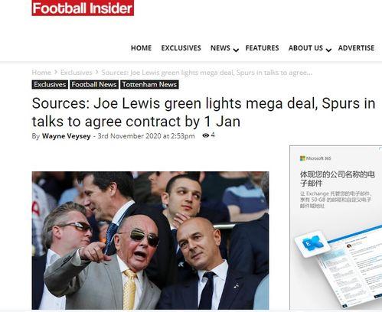The height and width of the screenshot is (312, 382).
Task: Open author Wayne Veysey's profile
Action: (67, 136)
